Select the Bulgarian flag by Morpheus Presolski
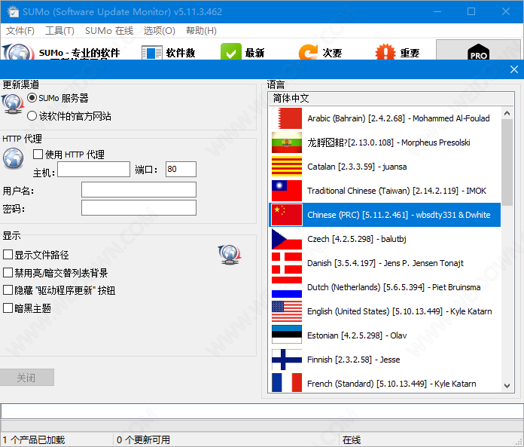Screen dimensions: 524x447 (x=287, y=142)
